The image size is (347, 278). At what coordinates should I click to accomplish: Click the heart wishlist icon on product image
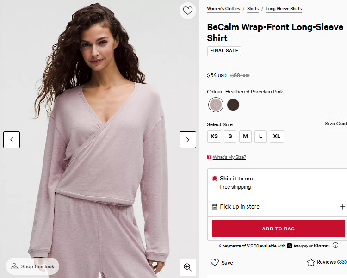click(187, 11)
